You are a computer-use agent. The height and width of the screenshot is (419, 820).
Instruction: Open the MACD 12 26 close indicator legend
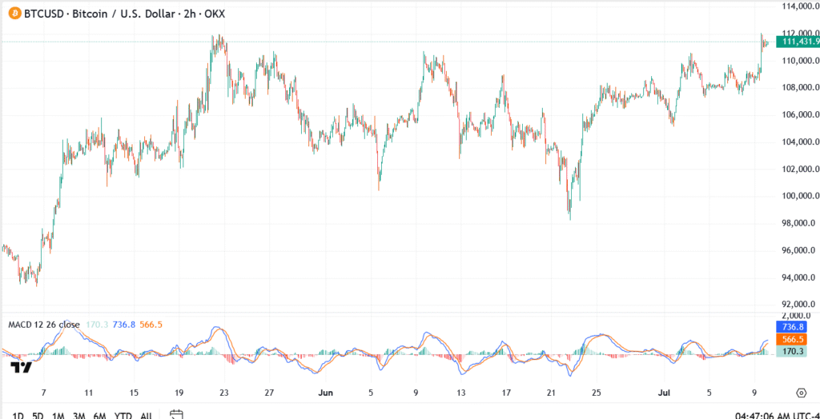click(x=43, y=325)
